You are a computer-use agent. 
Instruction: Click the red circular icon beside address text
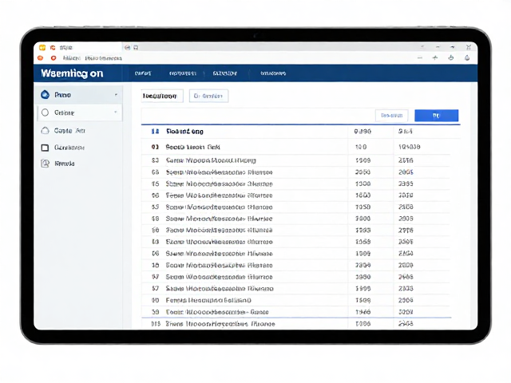[x=53, y=58]
